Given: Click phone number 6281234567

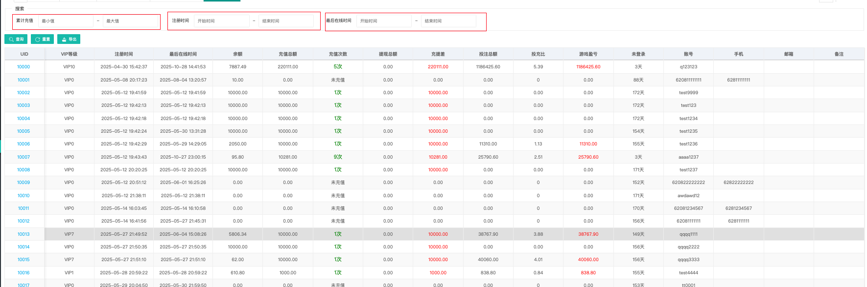Looking at the screenshot, I should pyautogui.click(x=738, y=208).
